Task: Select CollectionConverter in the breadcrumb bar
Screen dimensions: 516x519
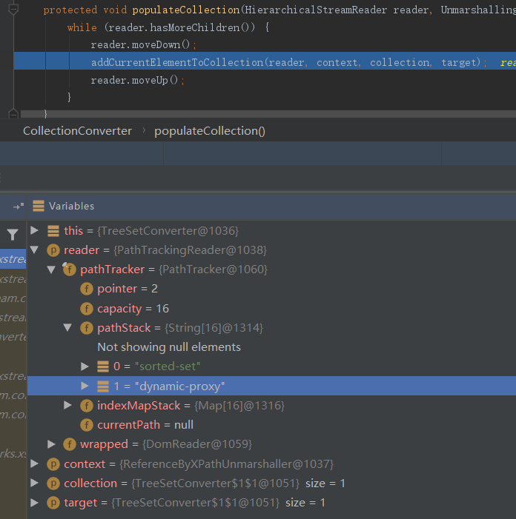Action: (77, 130)
